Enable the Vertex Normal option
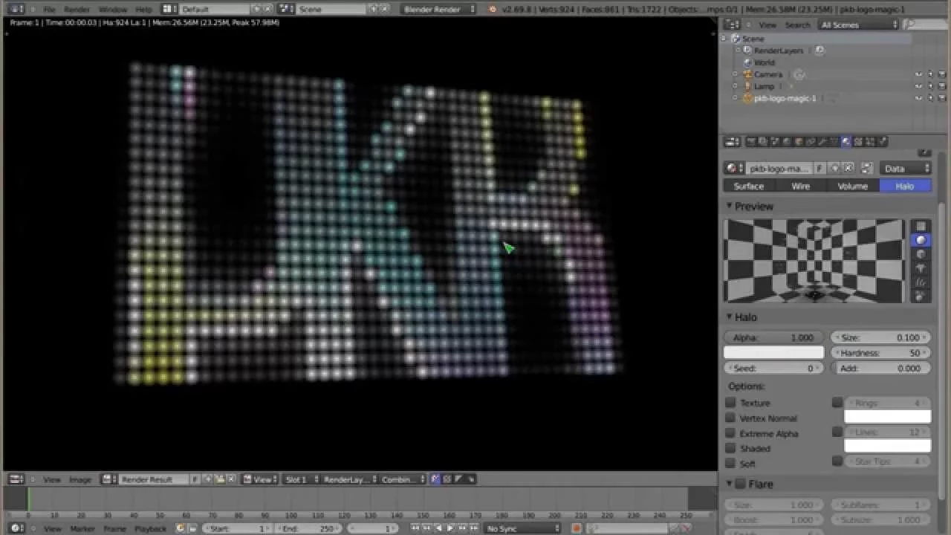Viewport: 951px width, 535px height. point(730,418)
